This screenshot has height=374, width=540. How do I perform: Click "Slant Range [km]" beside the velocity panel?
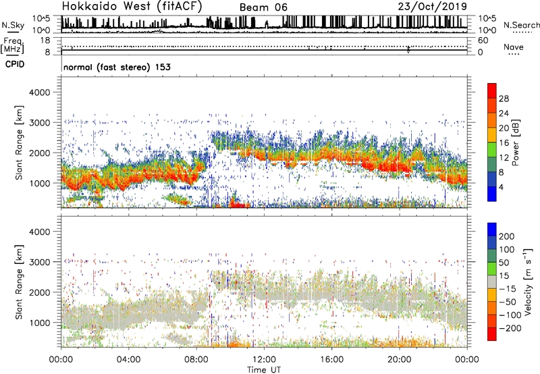point(20,282)
